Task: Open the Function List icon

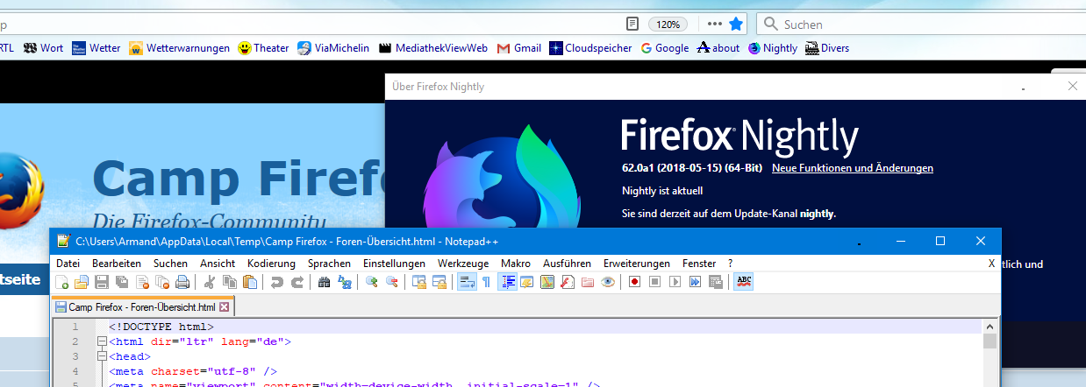Action: pyautogui.click(x=568, y=282)
